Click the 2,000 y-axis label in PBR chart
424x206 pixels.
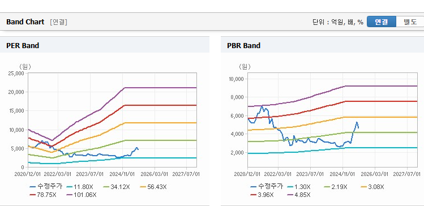coord(238,152)
